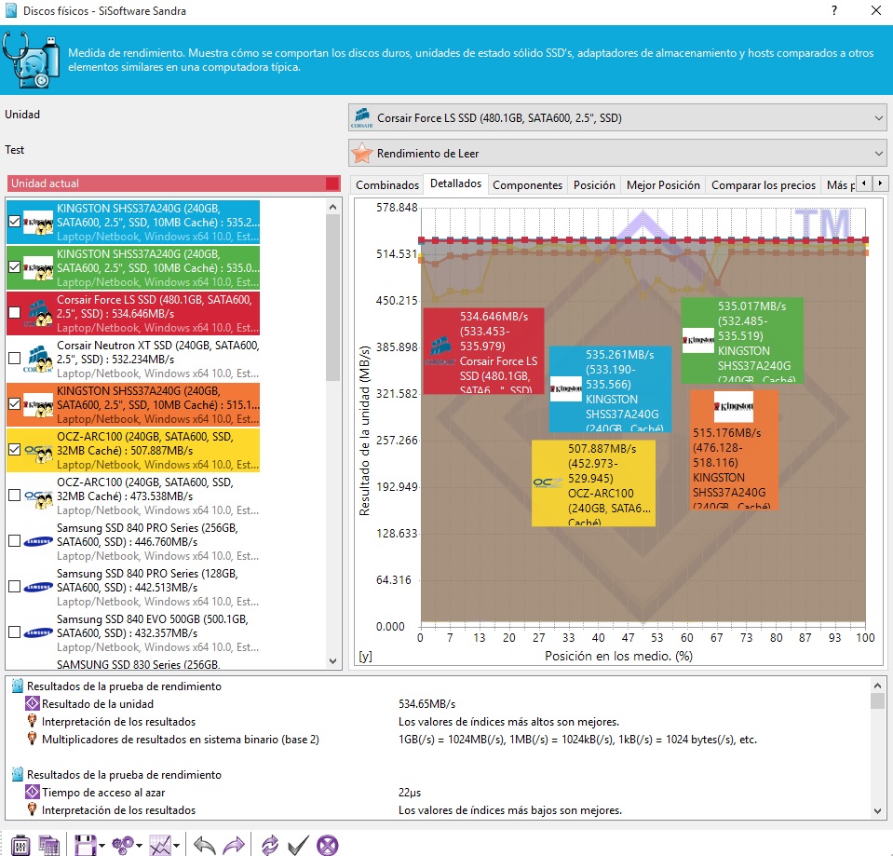This screenshot has height=856, width=893.
Task: Click the checkmark accept icon
Action: pos(298,844)
